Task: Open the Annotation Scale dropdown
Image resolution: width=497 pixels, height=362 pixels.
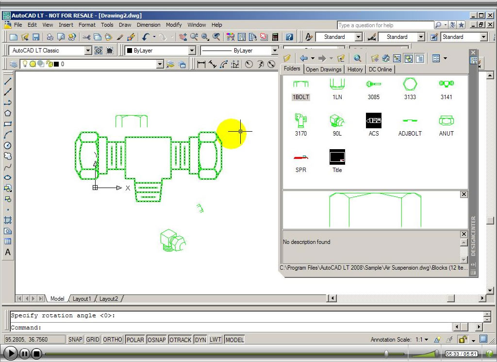Action: point(427,339)
